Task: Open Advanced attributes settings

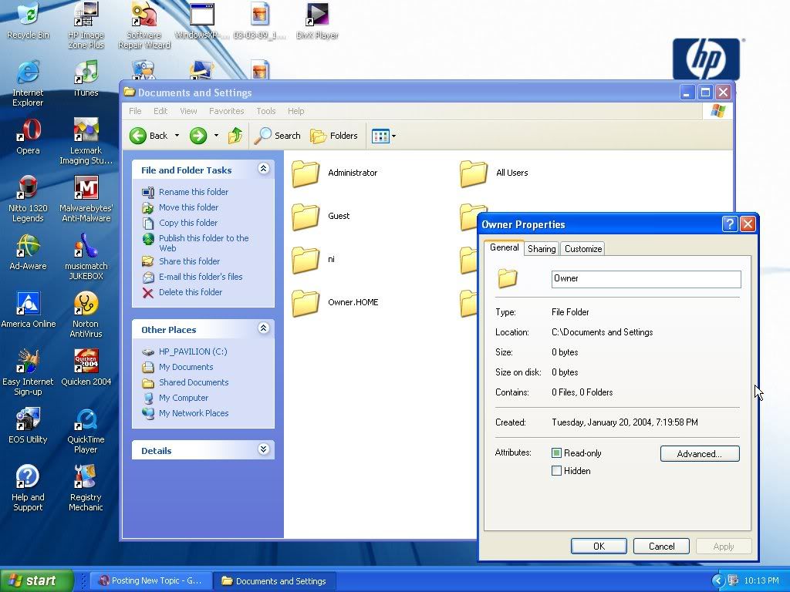Action: [x=699, y=453]
